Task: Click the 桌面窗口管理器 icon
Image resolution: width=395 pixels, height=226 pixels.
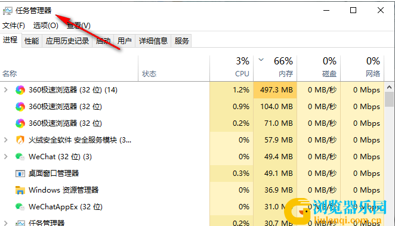Action: click(20, 174)
